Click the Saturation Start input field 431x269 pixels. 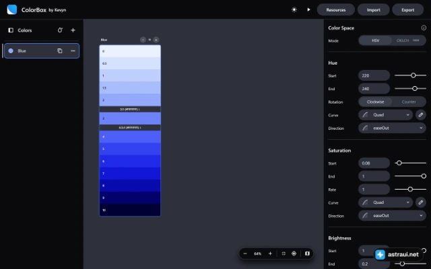374,163
